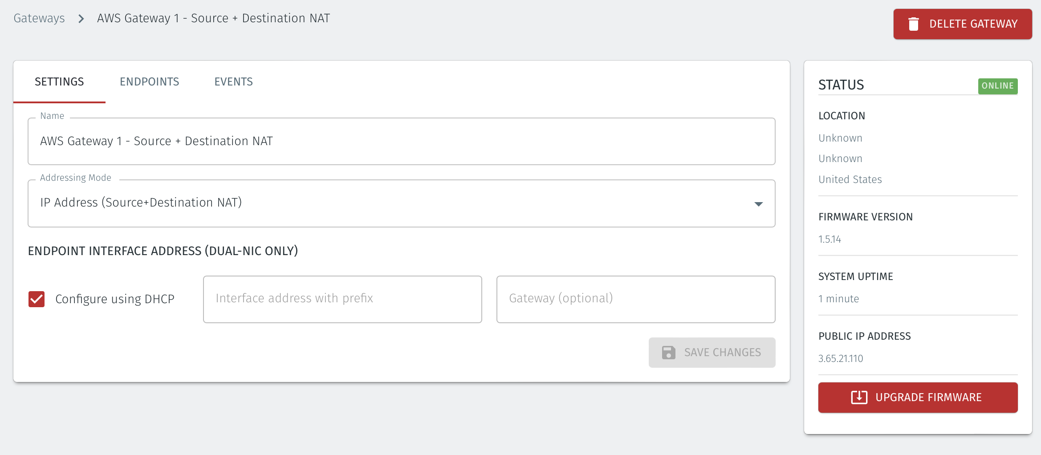Select the public IP address 3.65.21.110

coord(841,358)
